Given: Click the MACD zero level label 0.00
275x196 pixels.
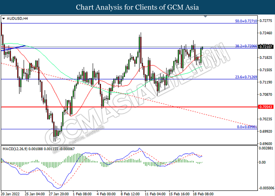Looking at the screenshot, I should 262,162.
